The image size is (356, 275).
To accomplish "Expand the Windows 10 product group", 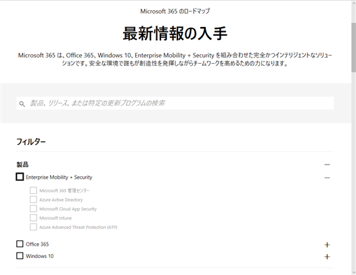I will [x=327, y=257].
